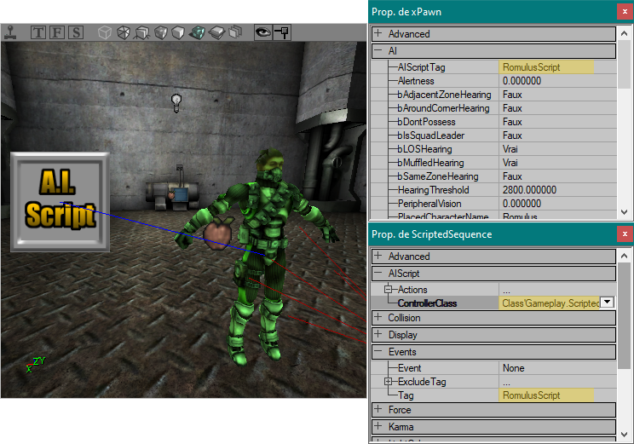Select the stacked sheets view icon
The height and width of the screenshot is (444, 634).
[x=235, y=32]
